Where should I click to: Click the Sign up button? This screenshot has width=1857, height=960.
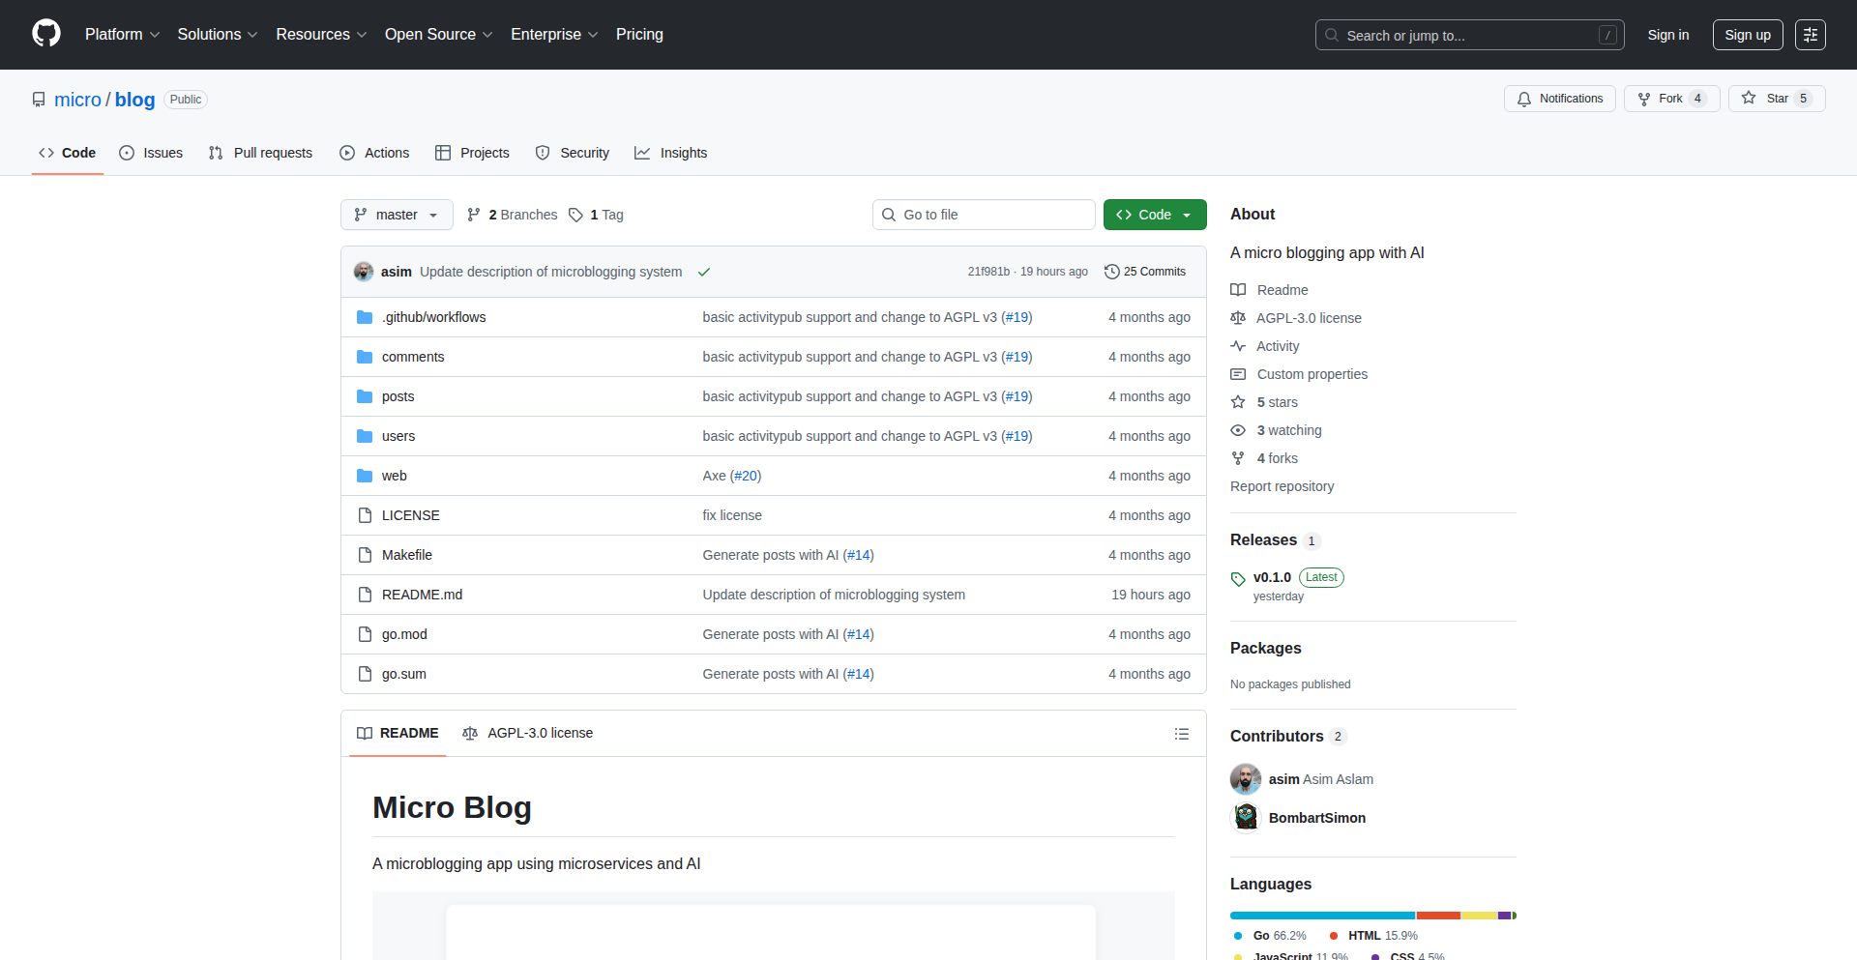[x=1747, y=35]
